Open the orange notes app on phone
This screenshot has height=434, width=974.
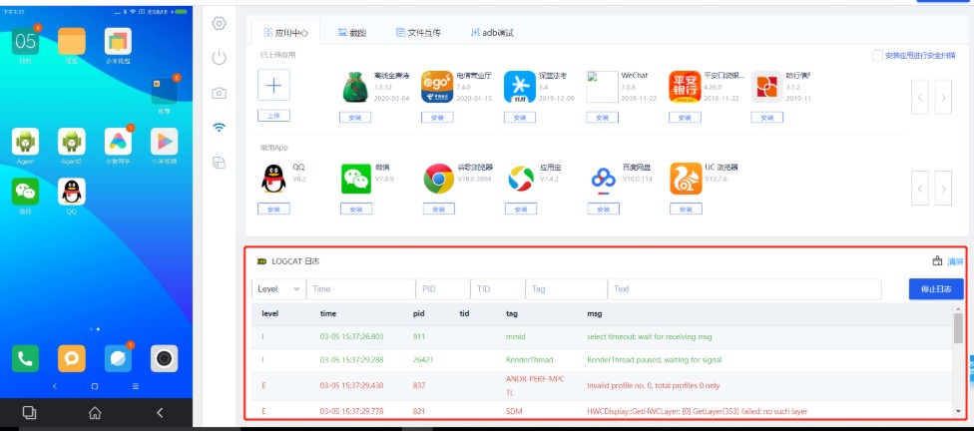(72, 41)
